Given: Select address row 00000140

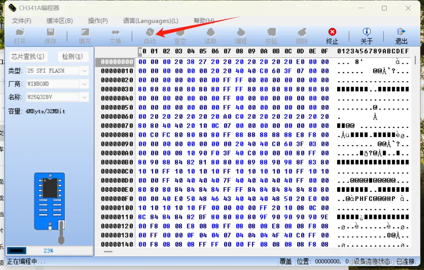Looking at the screenshot, I should [x=117, y=244].
